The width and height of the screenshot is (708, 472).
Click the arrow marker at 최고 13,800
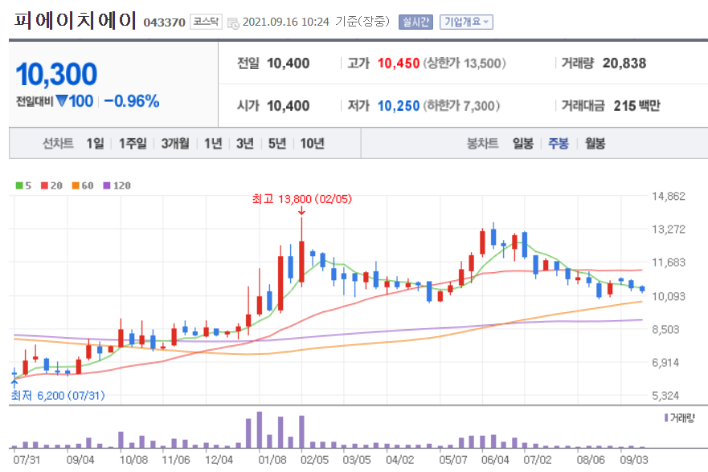[x=301, y=211]
